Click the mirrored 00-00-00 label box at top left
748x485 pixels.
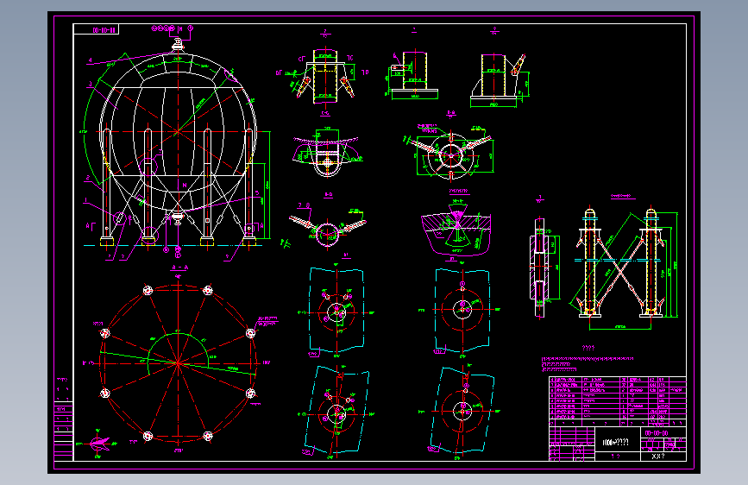coord(96,29)
